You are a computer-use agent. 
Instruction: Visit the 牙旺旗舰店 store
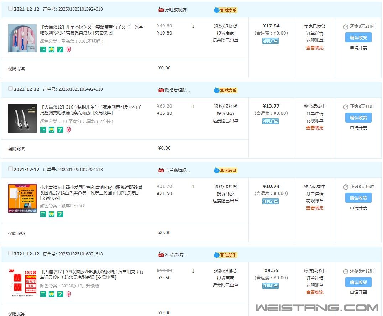point(175,10)
